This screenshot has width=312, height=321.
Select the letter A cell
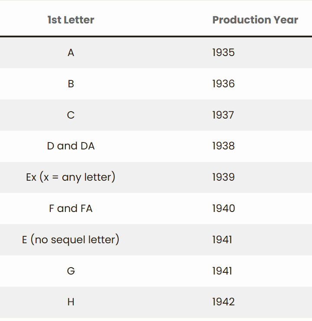(71, 53)
